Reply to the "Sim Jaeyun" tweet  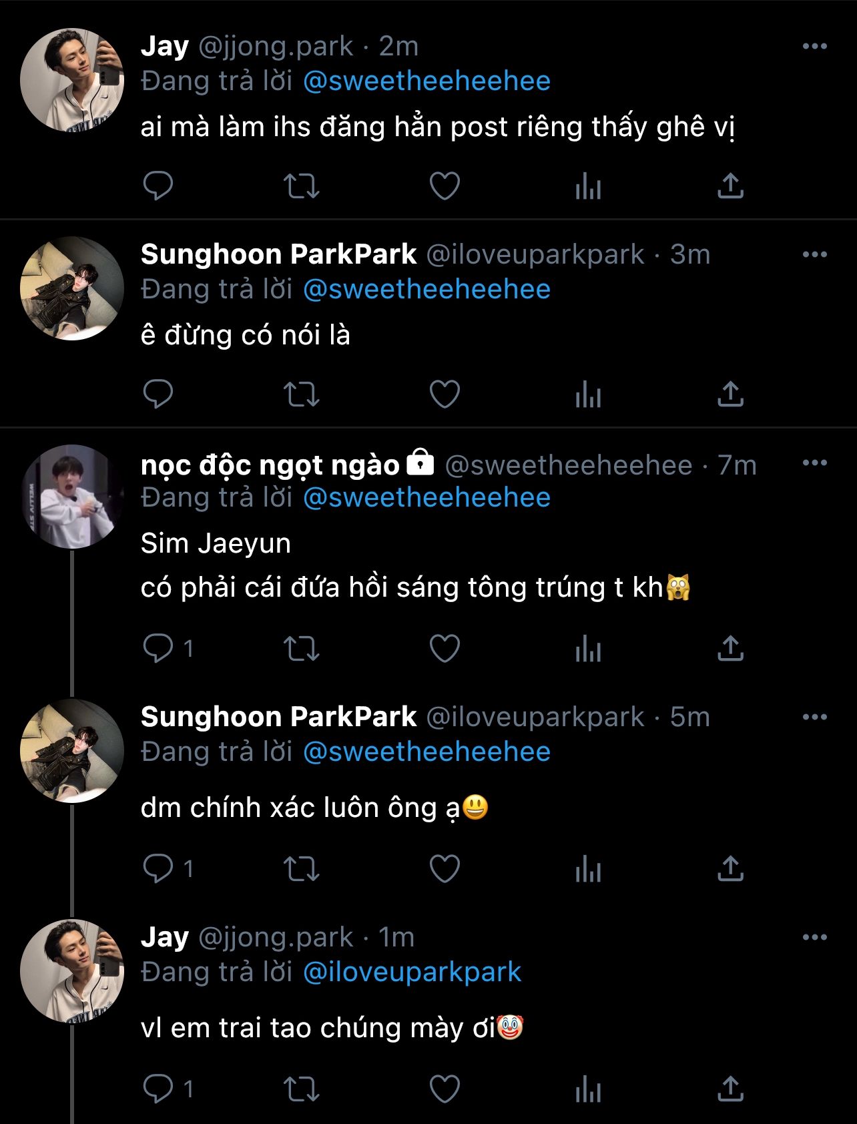[158, 648]
